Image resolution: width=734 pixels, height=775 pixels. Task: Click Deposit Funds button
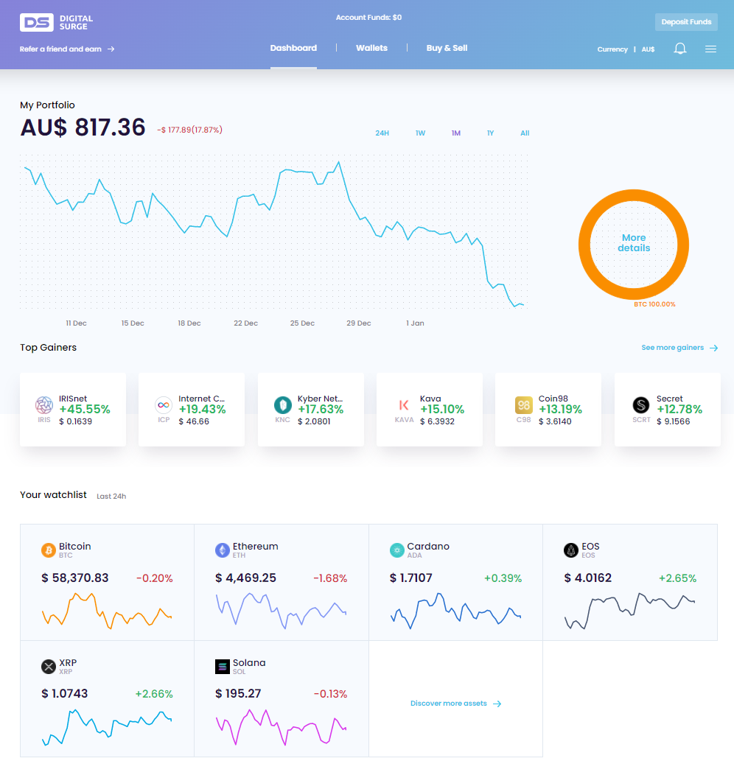tap(686, 22)
